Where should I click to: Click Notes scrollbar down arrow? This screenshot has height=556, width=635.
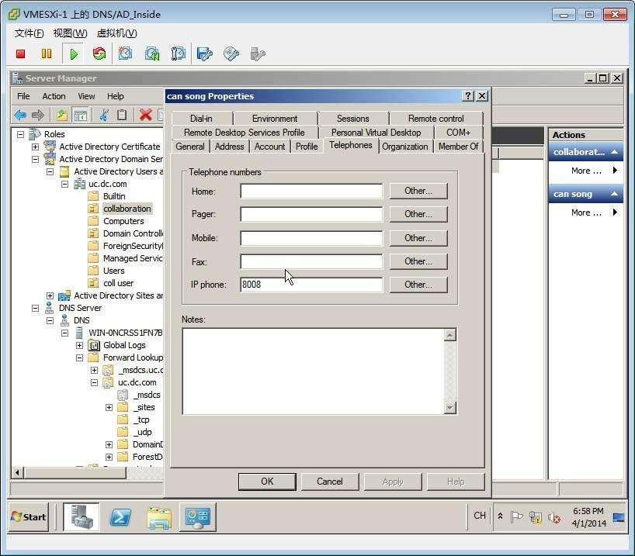tap(450, 407)
